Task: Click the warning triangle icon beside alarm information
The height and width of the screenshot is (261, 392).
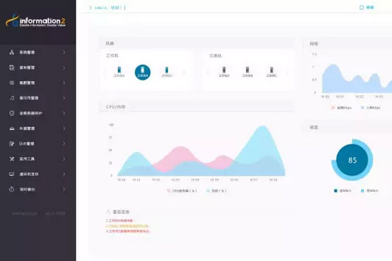Action: pos(108,212)
